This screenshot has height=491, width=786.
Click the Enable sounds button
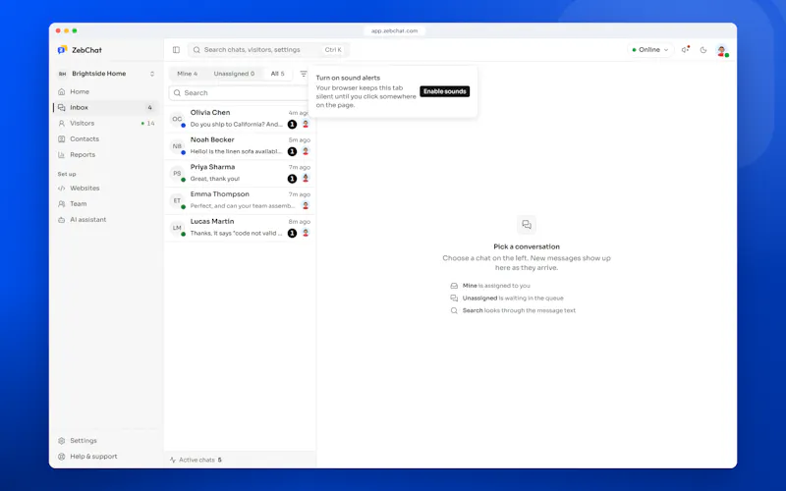[445, 91]
